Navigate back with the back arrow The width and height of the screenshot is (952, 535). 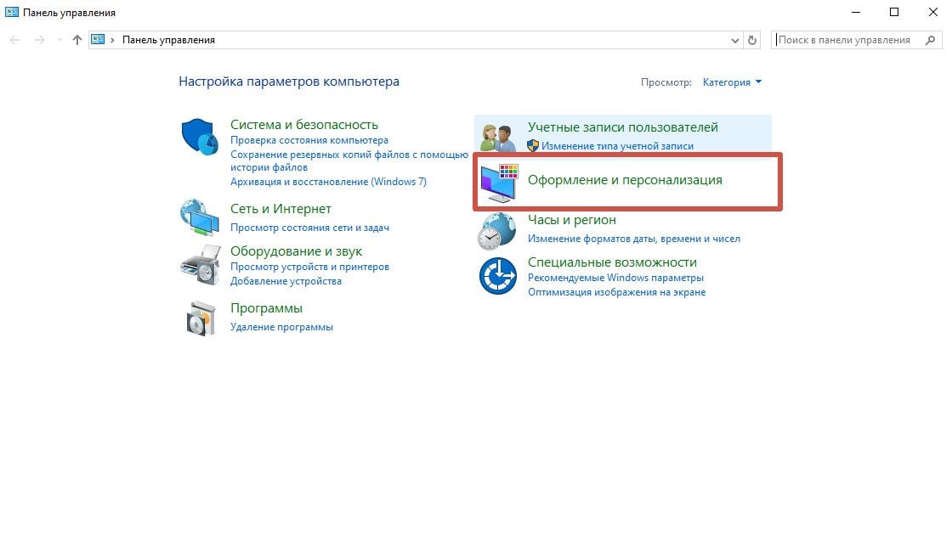pos(15,40)
